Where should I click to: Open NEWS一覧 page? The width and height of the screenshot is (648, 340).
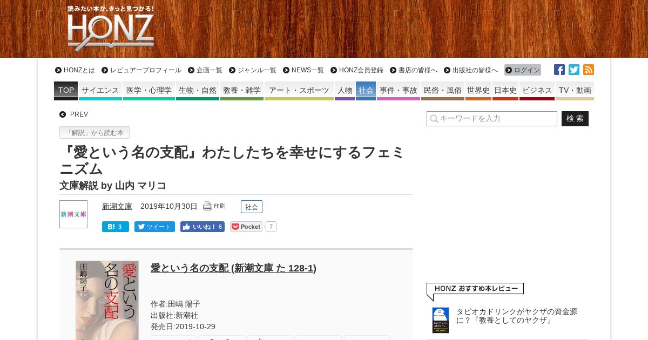pyautogui.click(x=303, y=70)
